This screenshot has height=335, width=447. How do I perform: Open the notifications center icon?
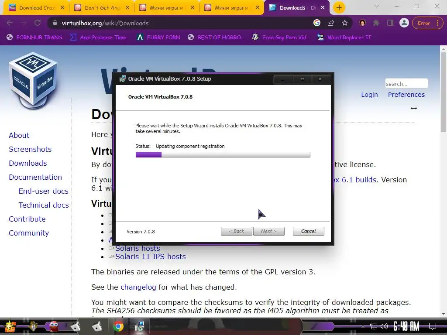coord(433,326)
